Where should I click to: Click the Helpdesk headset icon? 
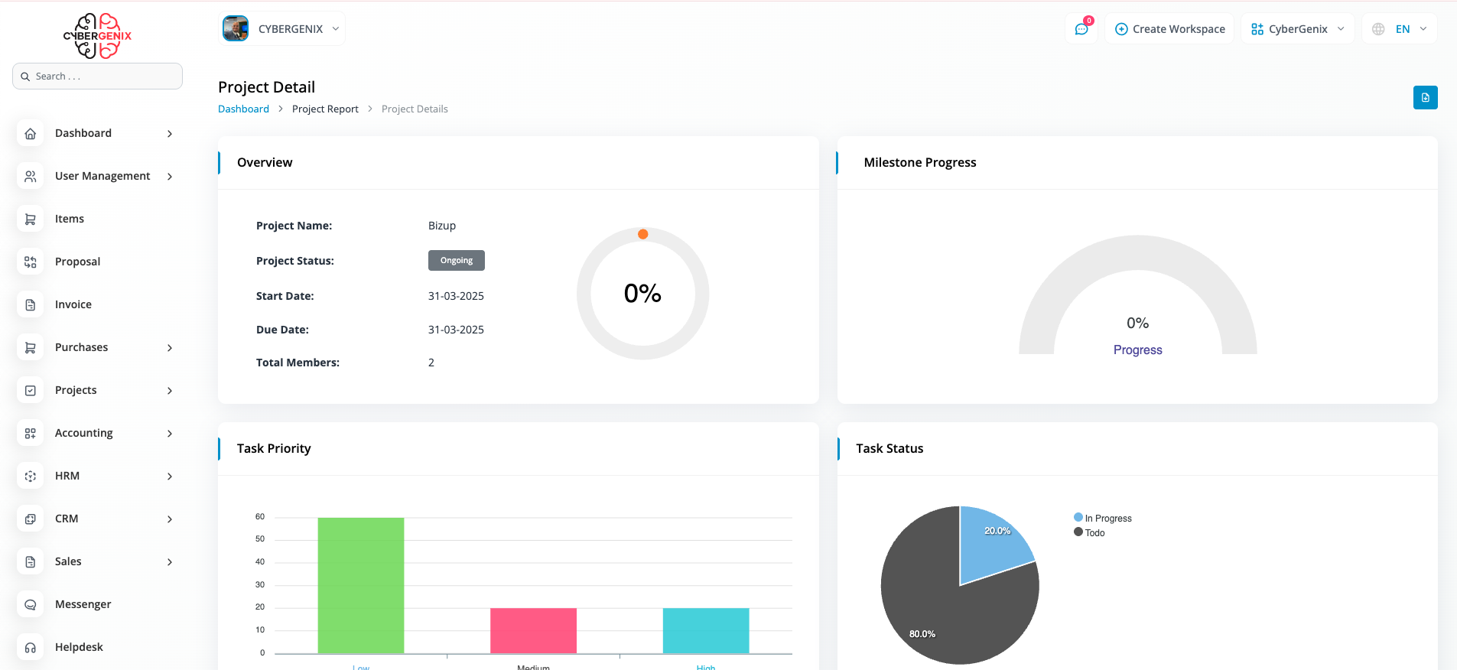[31, 648]
